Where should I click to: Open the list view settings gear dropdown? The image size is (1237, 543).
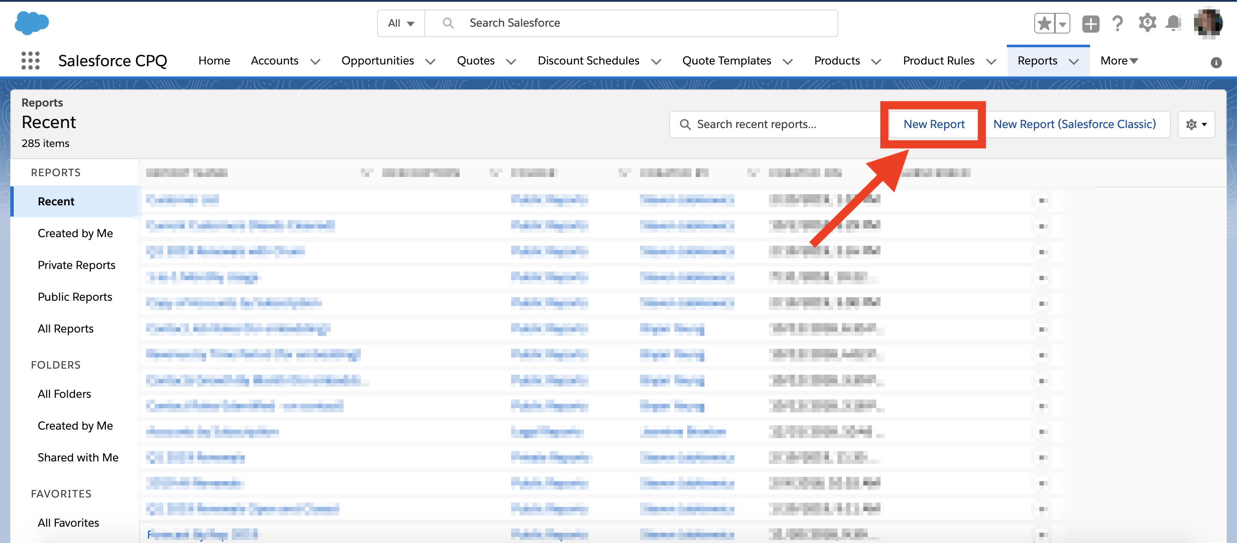pyautogui.click(x=1196, y=125)
